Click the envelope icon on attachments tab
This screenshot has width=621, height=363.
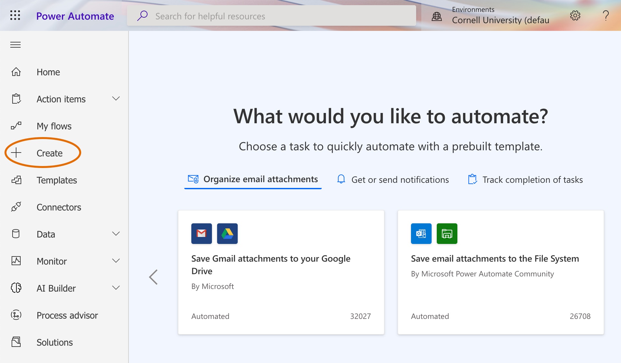point(193,179)
